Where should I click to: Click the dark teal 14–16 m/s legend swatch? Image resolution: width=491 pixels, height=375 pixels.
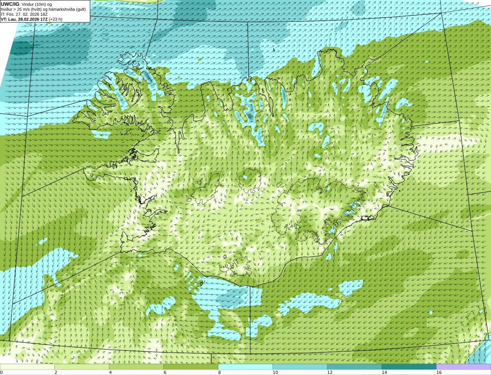click(409, 367)
